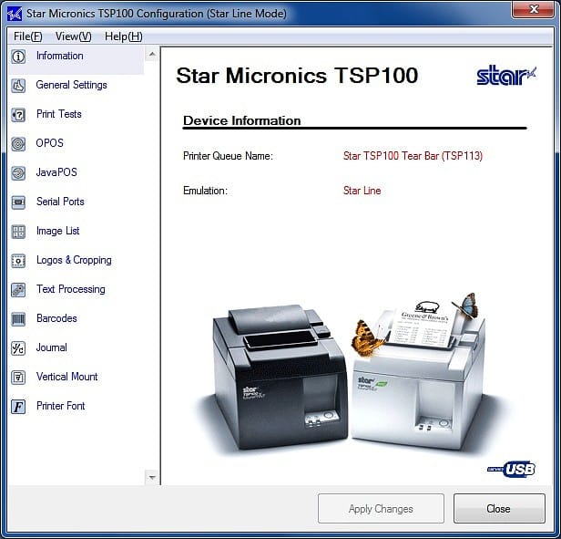
Task: Click the Close button
Action: tap(499, 509)
